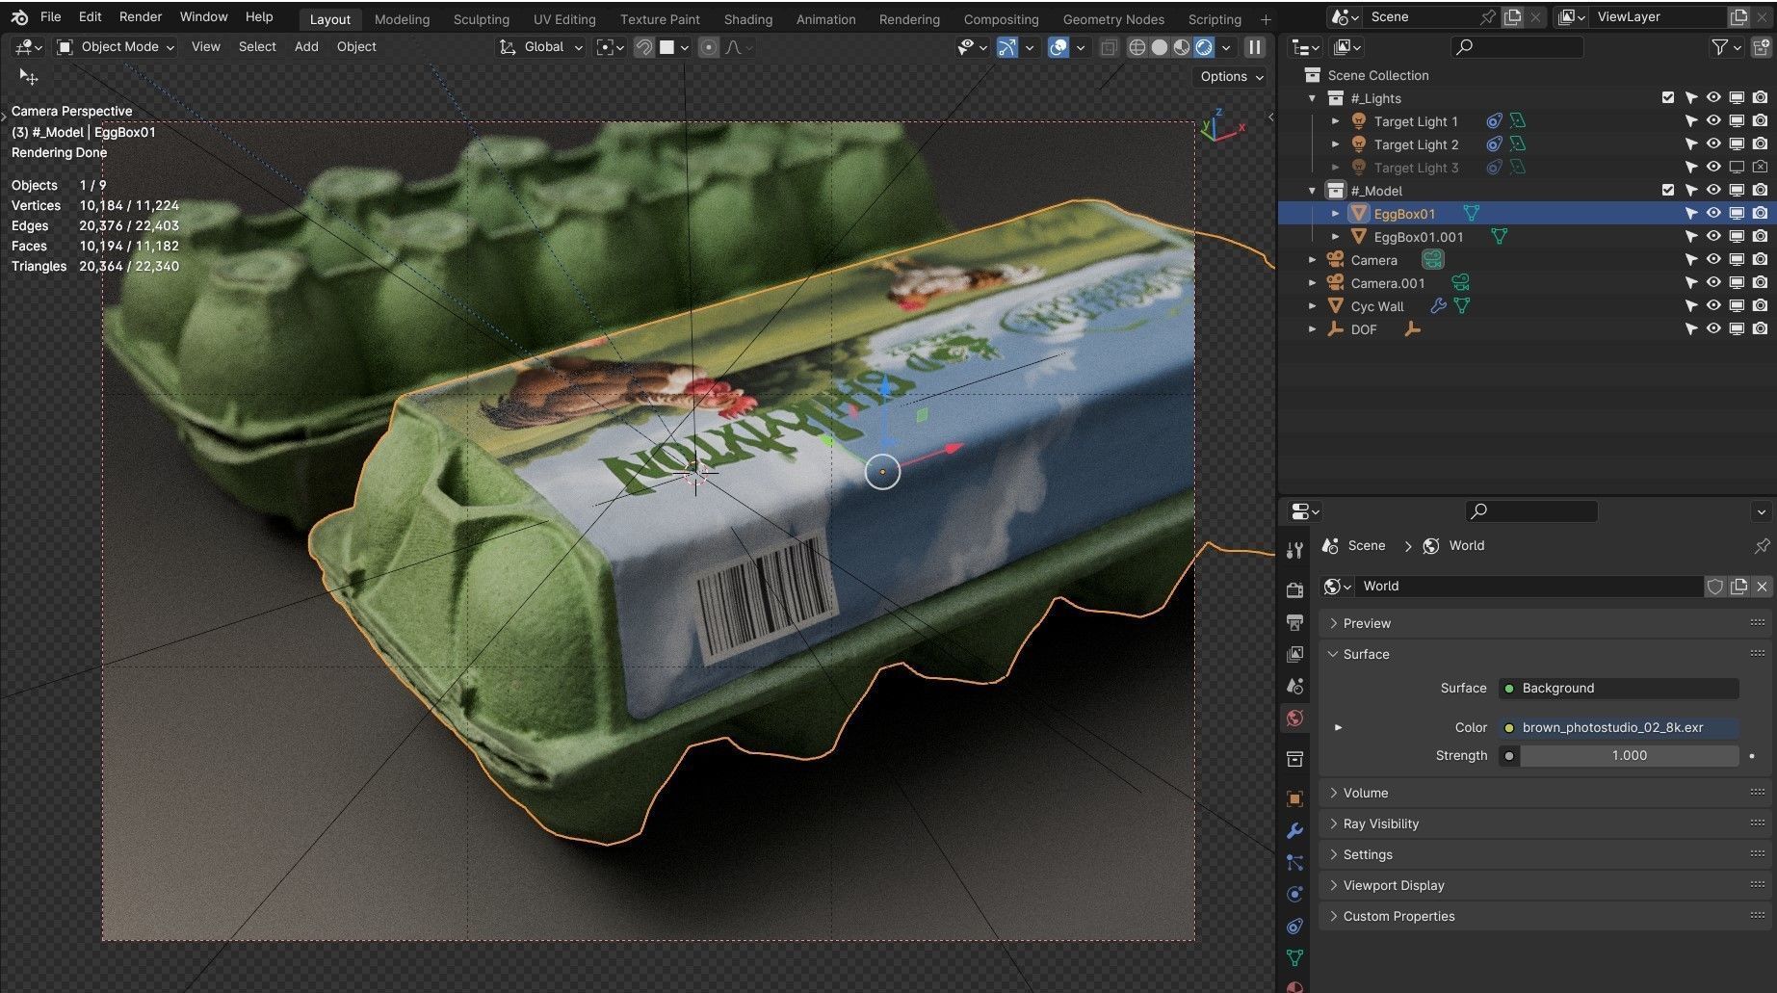Expand the Preview panel
This screenshot has height=993, width=1777.
point(1545,623)
